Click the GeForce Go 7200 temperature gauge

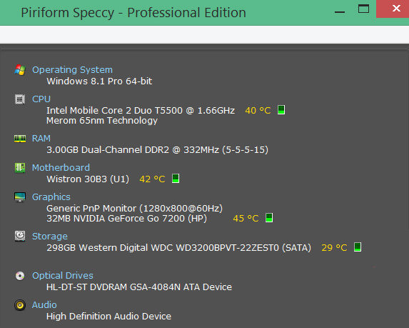269,217
